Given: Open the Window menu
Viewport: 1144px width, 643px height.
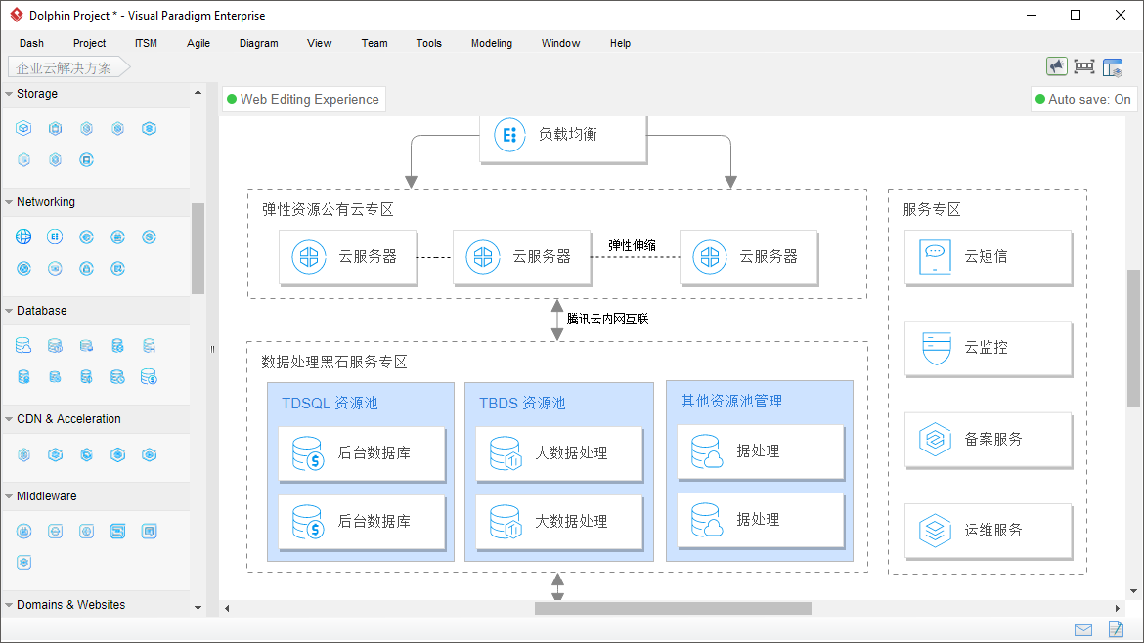Looking at the screenshot, I should click(560, 43).
